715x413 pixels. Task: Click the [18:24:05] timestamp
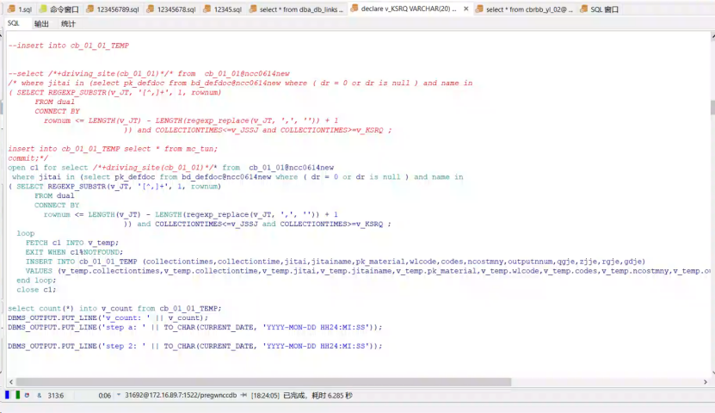pos(265,395)
